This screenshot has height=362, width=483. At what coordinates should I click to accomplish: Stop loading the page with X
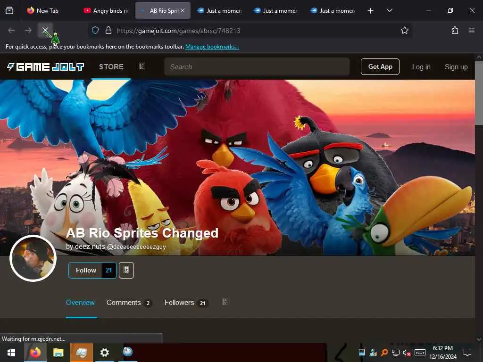click(x=45, y=30)
